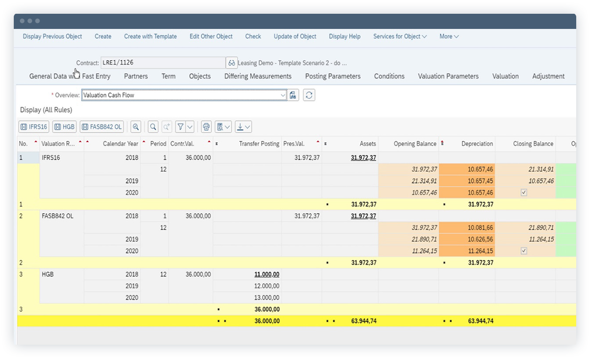
Task: Click the currency icon beside the Overview dropdown
Action: [293, 95]
